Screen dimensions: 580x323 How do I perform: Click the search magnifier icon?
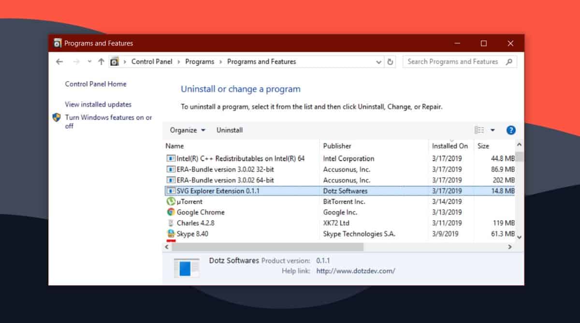click(509, 62)
